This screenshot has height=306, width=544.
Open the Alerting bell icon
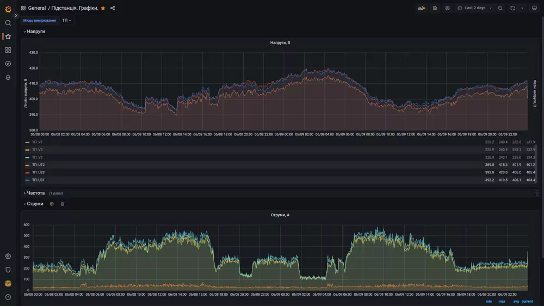[x=8, y=77]
